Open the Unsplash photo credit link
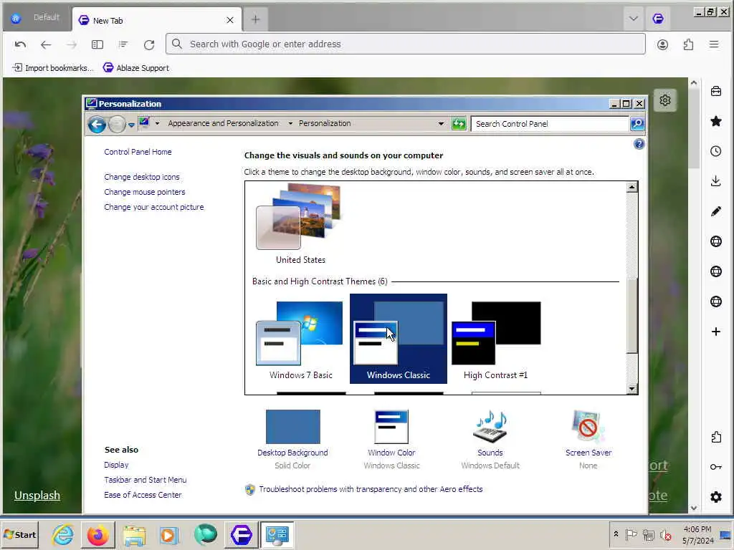The height and width of the screenshot is (550, 734). [37, 496]
